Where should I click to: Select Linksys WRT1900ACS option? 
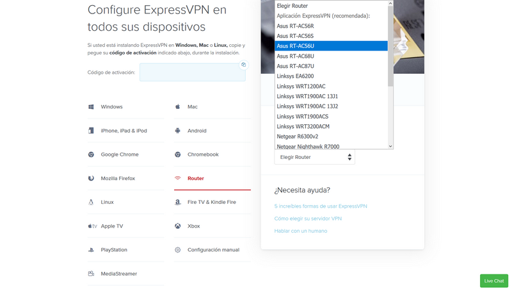(331, 117)
